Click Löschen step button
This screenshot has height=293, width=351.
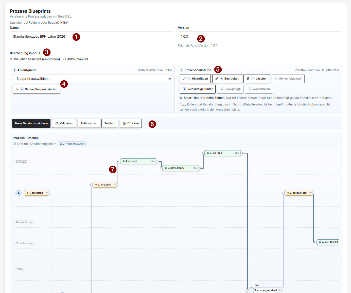(x=257, y=79)
